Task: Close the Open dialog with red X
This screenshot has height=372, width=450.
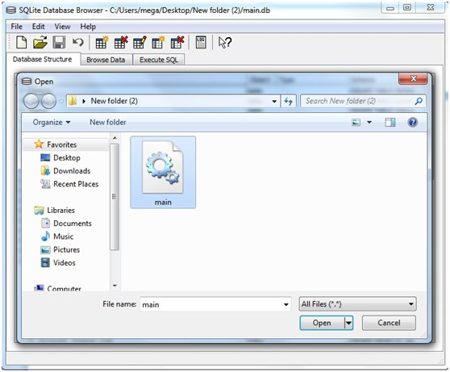Action: pyautogui.click(x=413, y=78)
